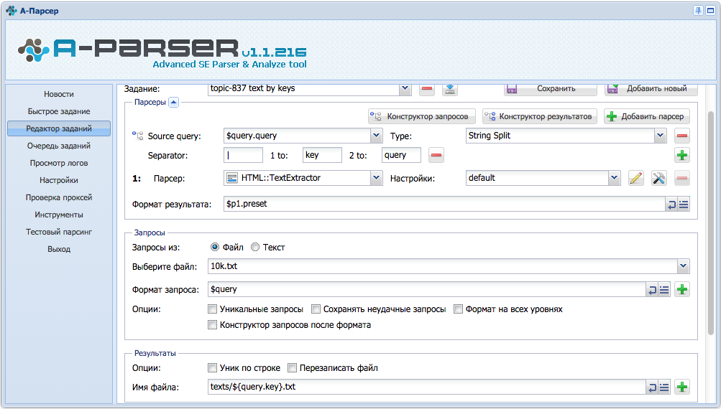
Task: Click the '1 to' key input field
Action: [x=322, y=155]
